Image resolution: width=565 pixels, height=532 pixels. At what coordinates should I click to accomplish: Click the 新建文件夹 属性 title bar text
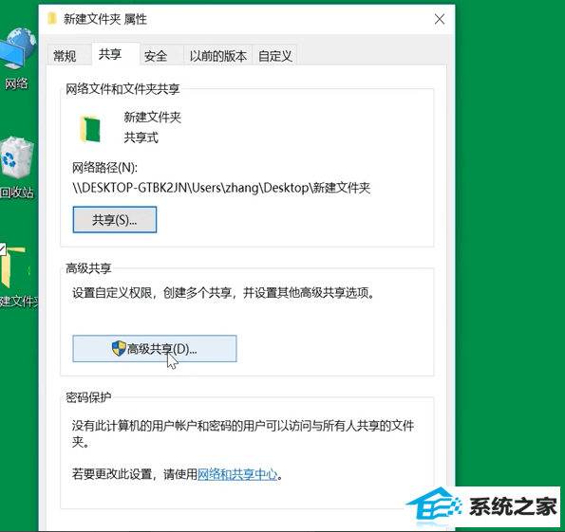click(105, 19)
